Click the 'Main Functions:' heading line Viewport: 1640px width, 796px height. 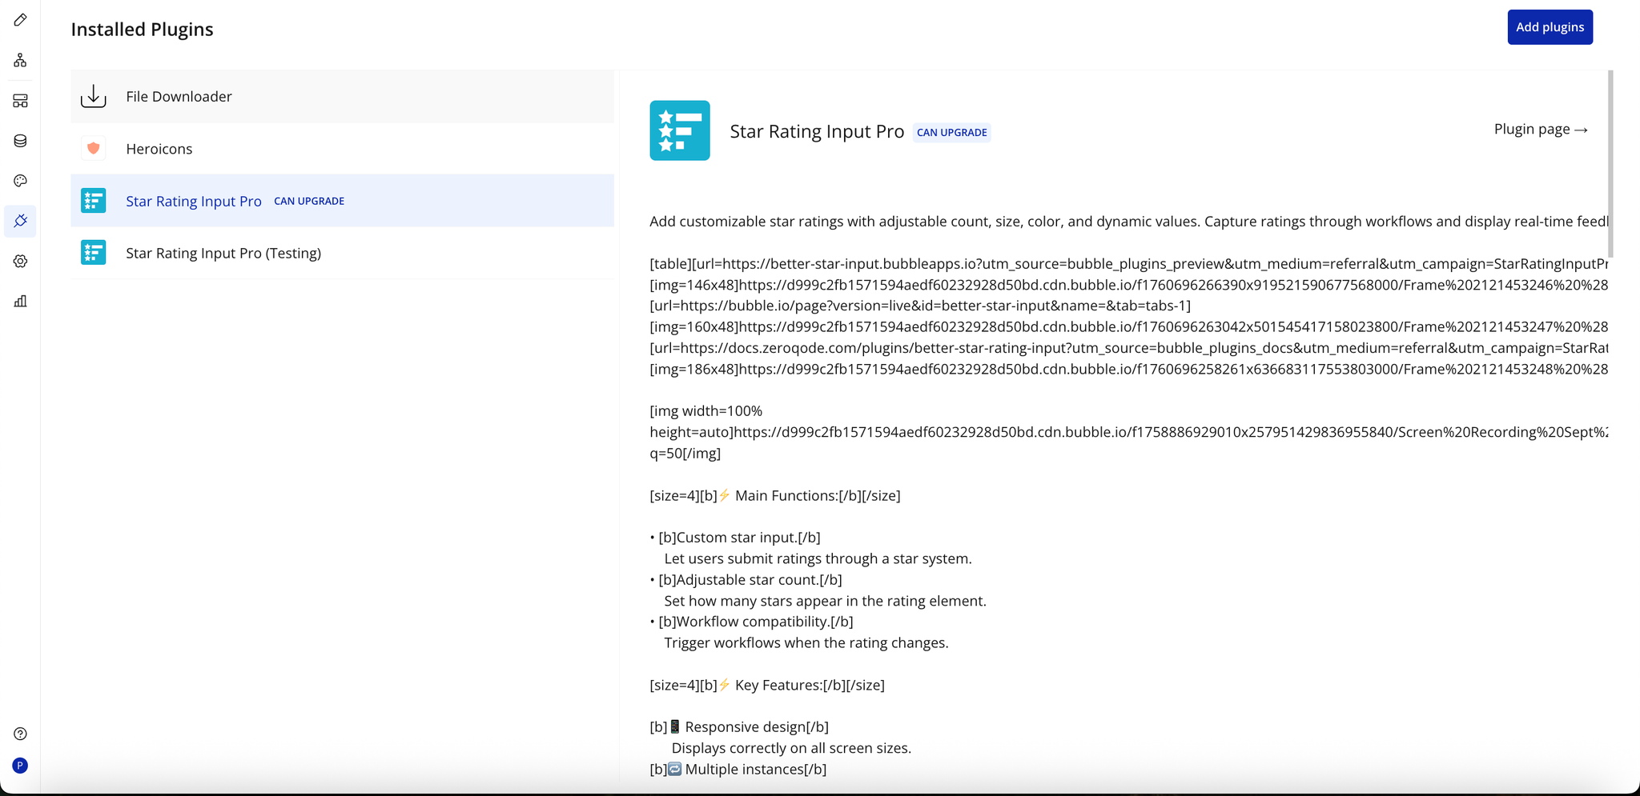775,496
